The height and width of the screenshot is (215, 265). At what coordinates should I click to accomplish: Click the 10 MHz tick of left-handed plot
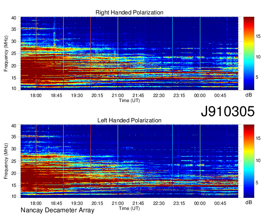14,196
